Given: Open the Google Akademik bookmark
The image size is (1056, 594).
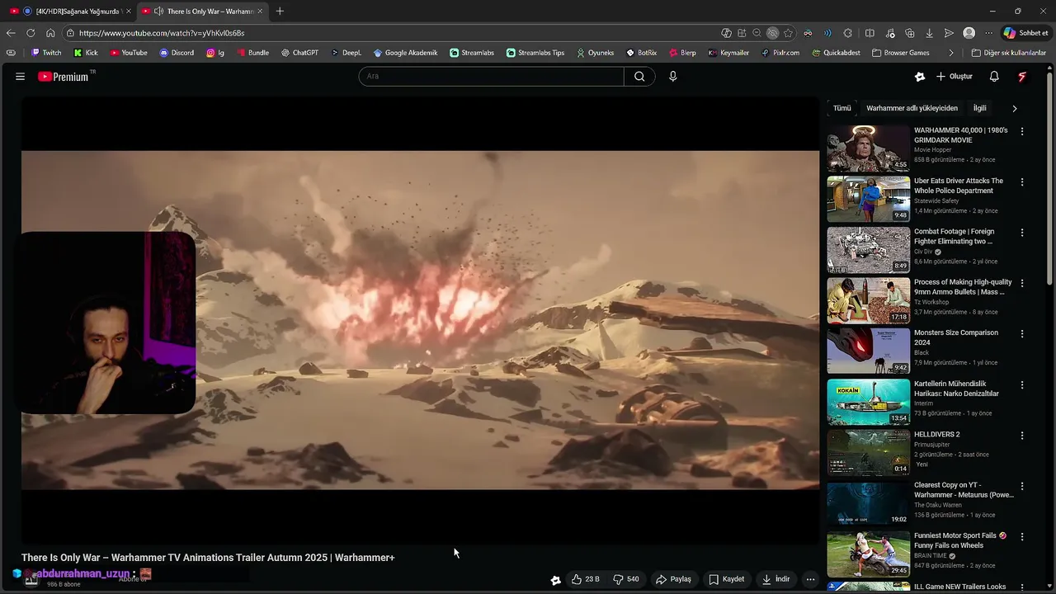Looking at the screenshot, I should 405,53.
